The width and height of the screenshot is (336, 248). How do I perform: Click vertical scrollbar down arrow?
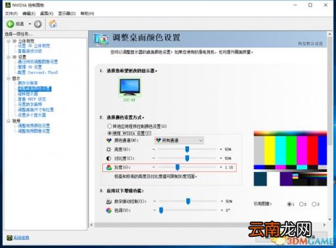[x=329, y=219]
